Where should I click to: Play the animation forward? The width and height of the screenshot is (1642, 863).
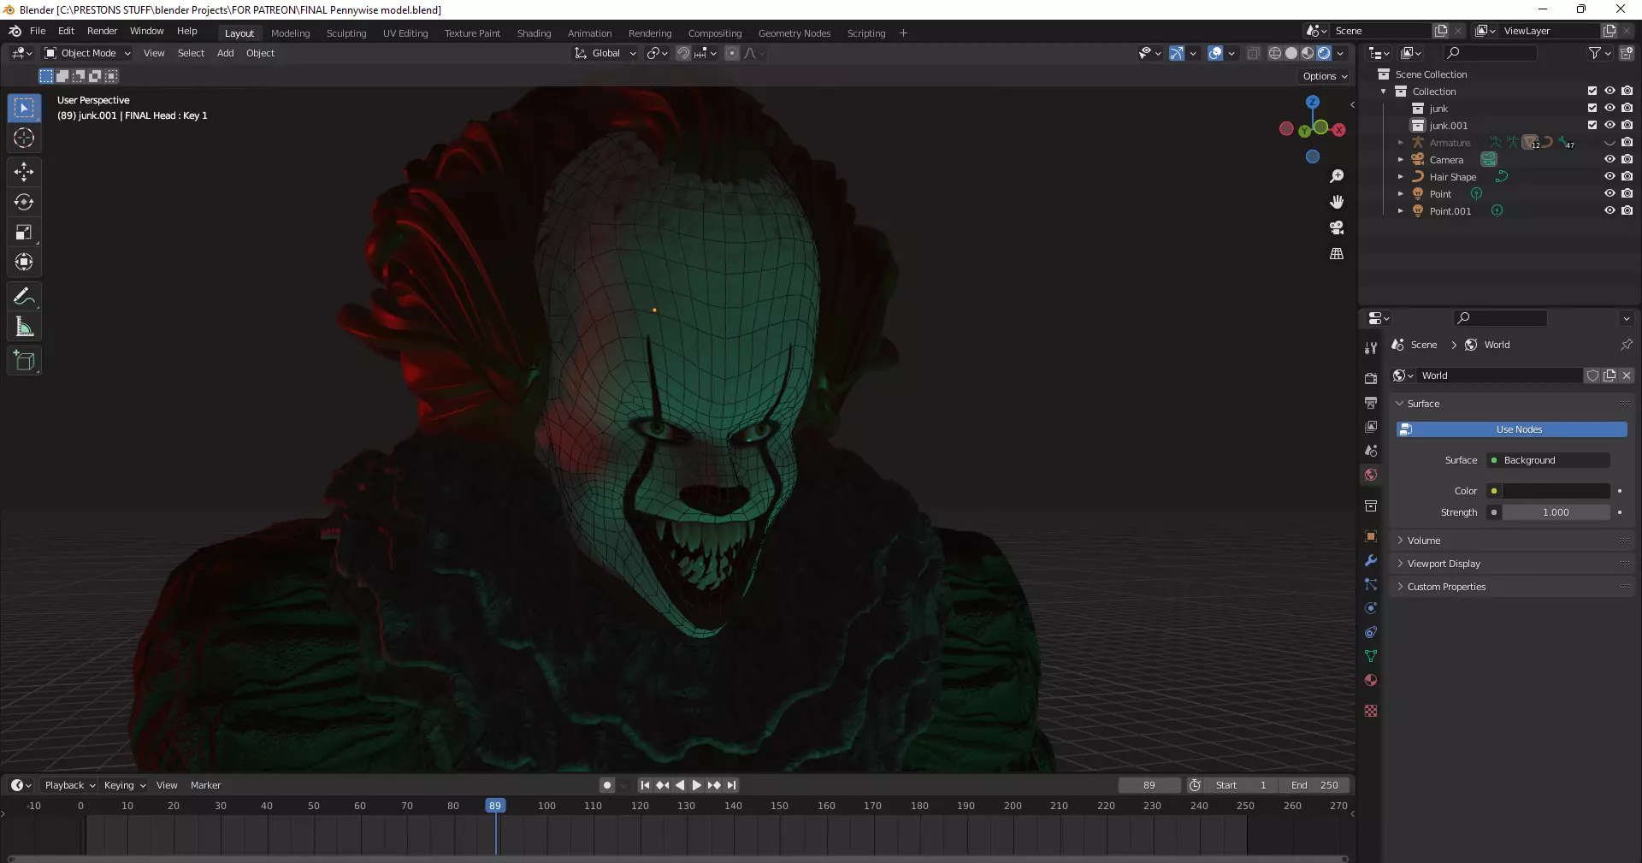[x=696, y=785]
